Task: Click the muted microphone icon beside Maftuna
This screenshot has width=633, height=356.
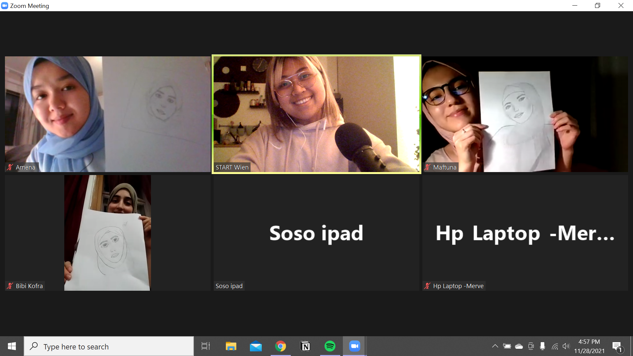Action: pyautogui.click(x=427, y=167)
